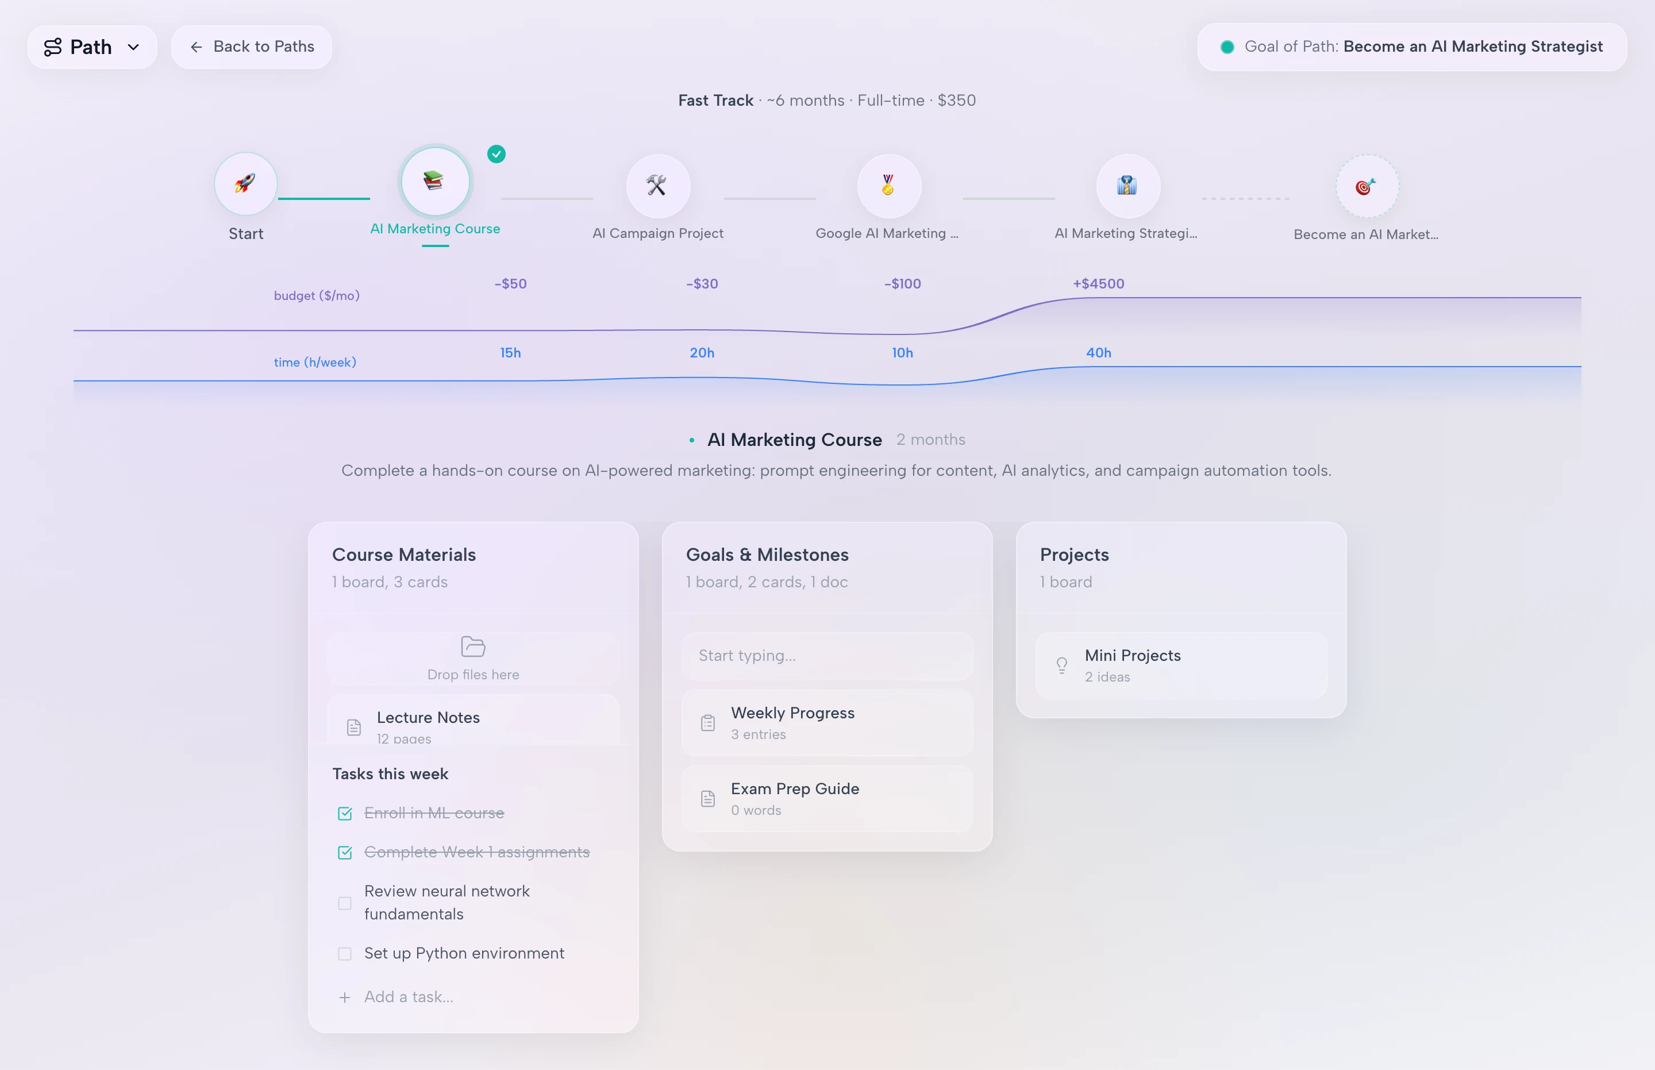The height and width of the screenshot is (1070, 1655).
Task: Open the Weekly Progress card
Action: pyautogui.click(x=827, y=722)
